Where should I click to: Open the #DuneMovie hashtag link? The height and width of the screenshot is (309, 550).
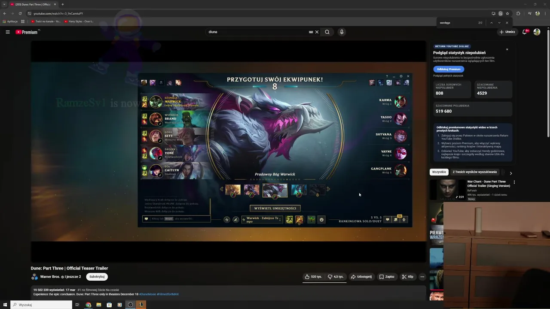coord(147,294)
